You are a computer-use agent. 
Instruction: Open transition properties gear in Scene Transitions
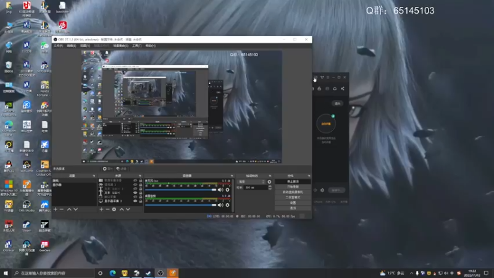(269, 182)
